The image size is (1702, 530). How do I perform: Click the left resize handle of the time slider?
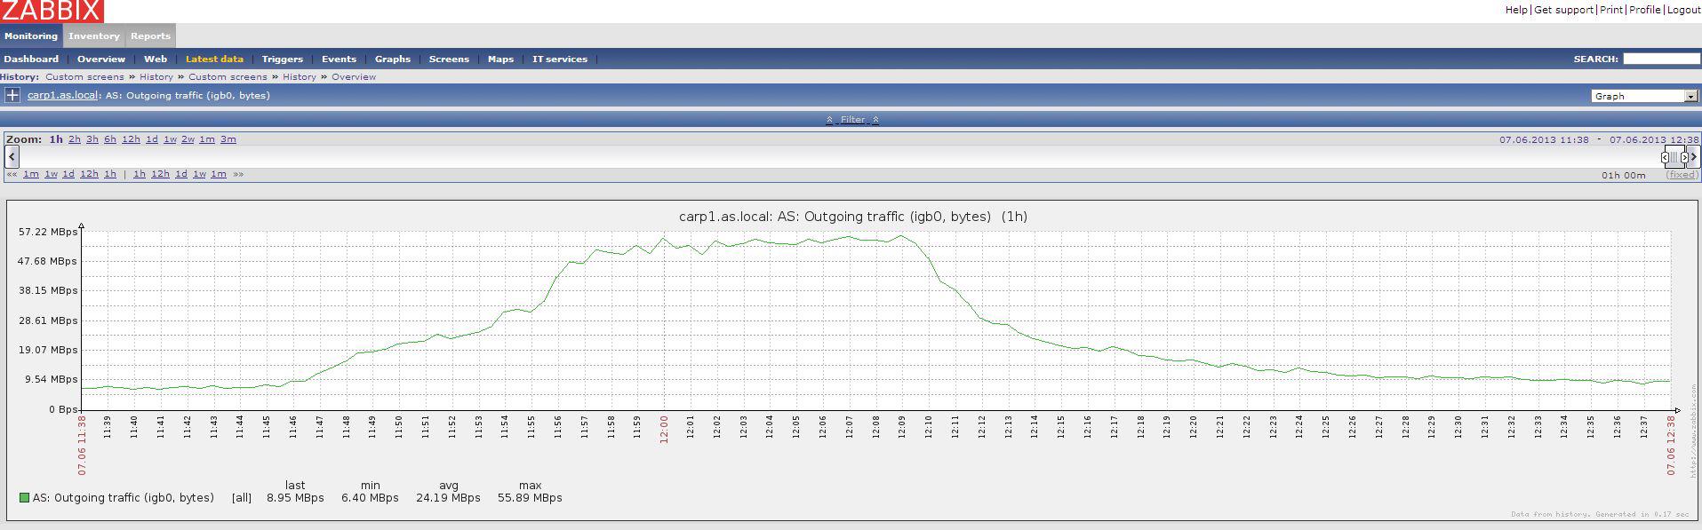tap(1665, 157)
